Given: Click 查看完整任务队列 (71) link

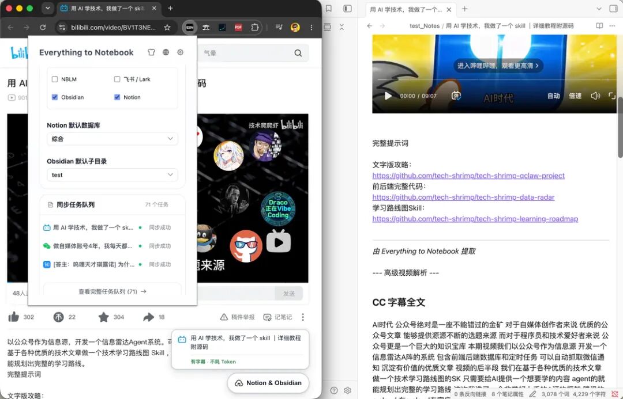Looking at the screenshot, I should (x=112, y=291).
